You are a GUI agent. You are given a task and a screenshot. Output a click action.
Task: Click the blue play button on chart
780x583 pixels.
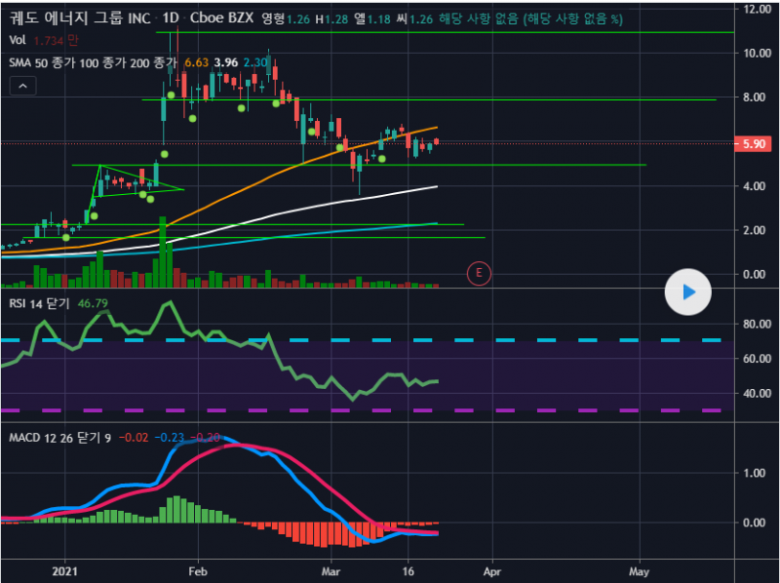click(x=688, y=292)
